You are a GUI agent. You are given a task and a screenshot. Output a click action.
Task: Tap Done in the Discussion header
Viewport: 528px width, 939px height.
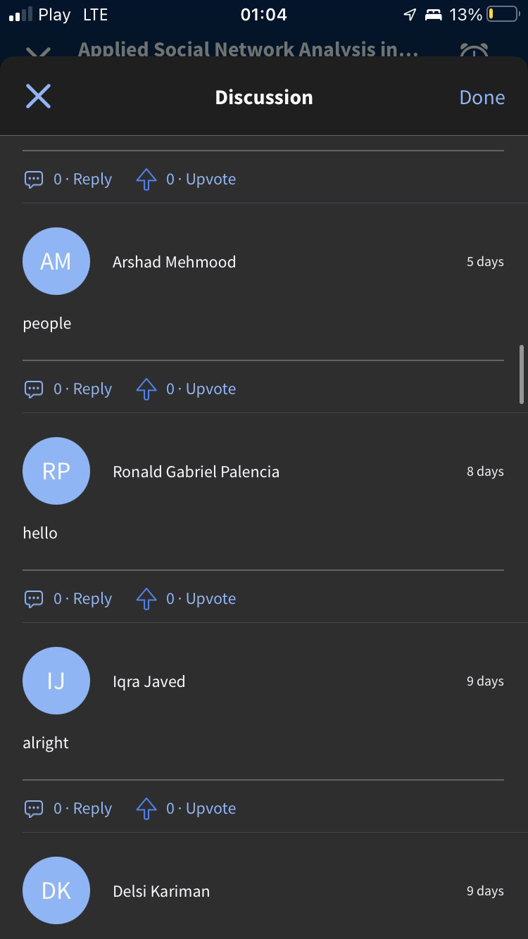(482, 97)
